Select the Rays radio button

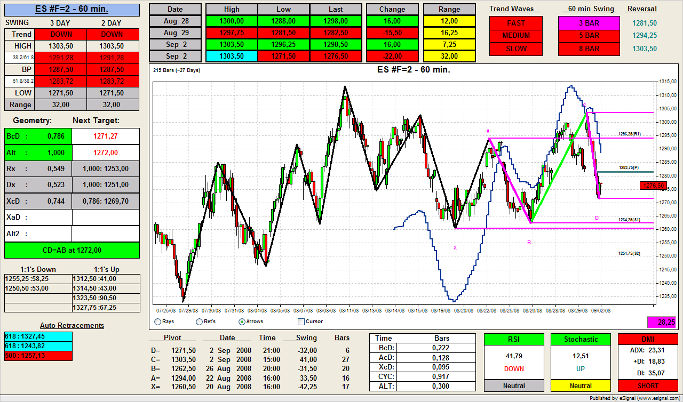tap(157, 321)
